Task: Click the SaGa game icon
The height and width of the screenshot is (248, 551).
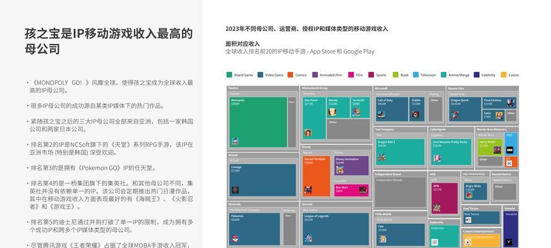Action: pos(499,115)
